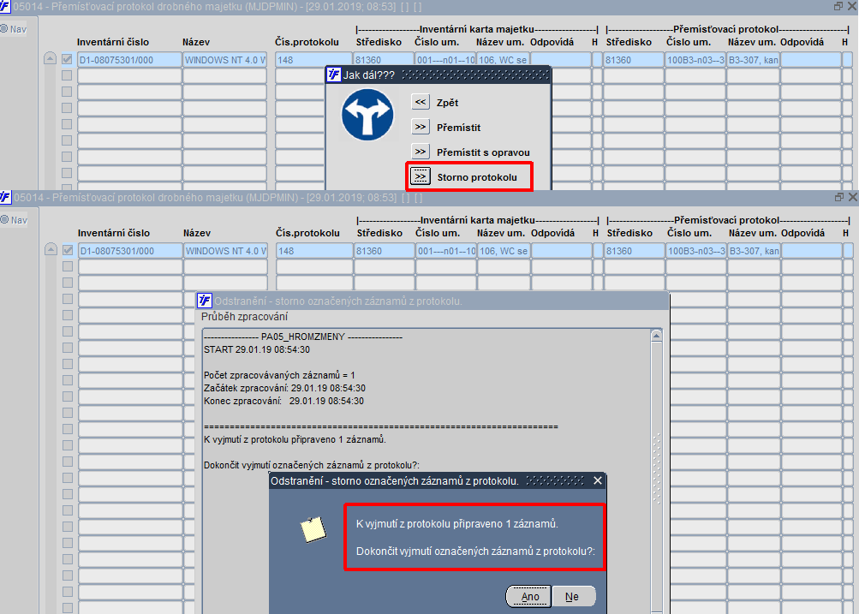Decline removal with the Ne button

(572, 597)
